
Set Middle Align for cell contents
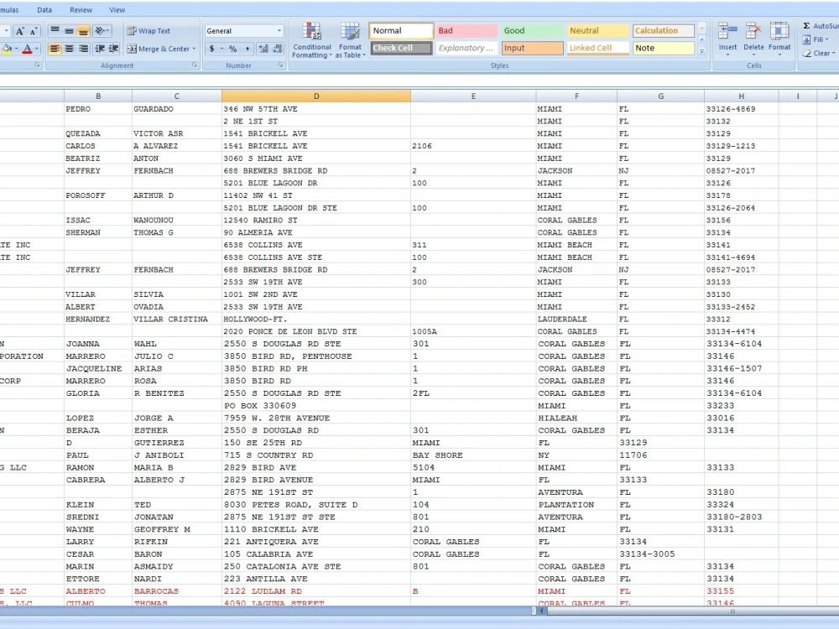(69, 31)
